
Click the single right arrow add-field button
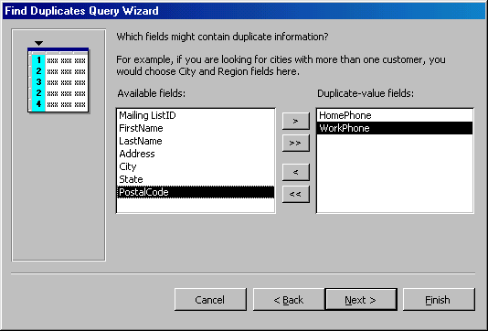pos(296,121)
